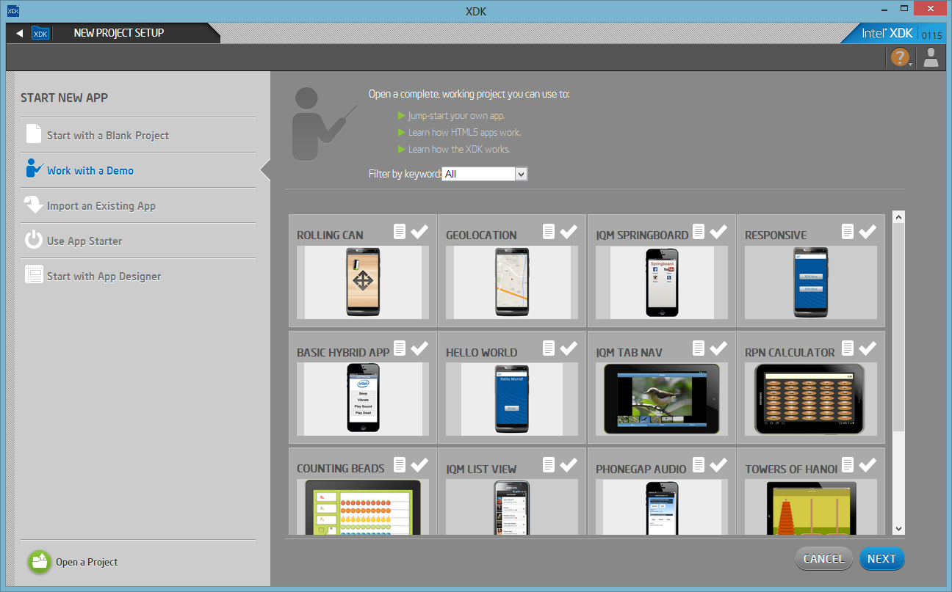Click the NEXT button
This screenshot has height=592, width=952.
coord(881,559)
